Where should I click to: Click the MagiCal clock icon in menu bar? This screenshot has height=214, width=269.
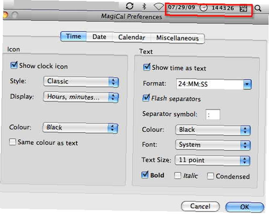(204, 8)
